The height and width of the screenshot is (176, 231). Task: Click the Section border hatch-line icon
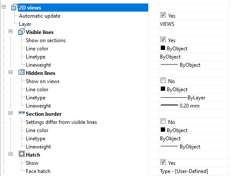(22, 113)
